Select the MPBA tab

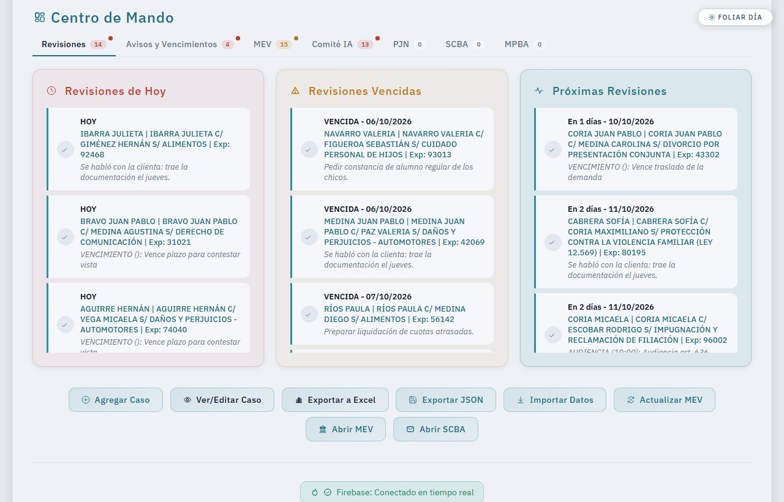[524, 45]
